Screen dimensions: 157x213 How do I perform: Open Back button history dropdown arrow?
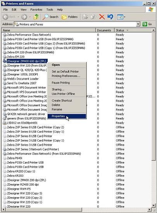pyautogui.click(x=18, y=17)
